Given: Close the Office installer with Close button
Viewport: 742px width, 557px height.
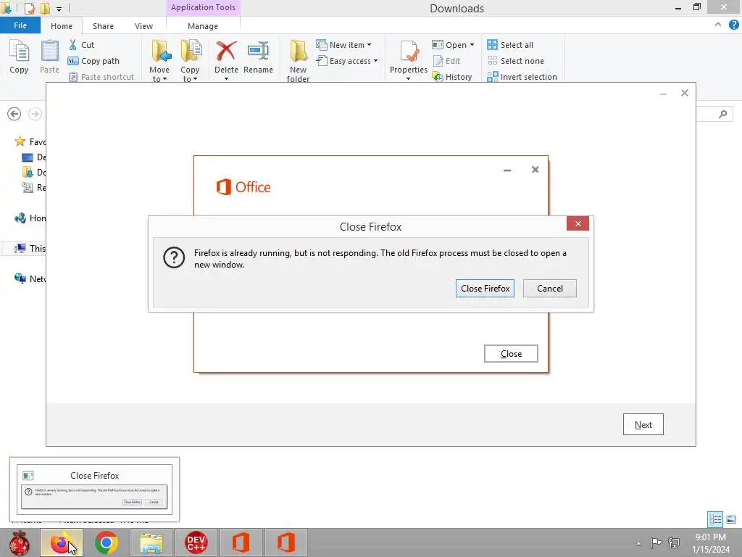Looking at the screenshot, I should tap(511, 354).
